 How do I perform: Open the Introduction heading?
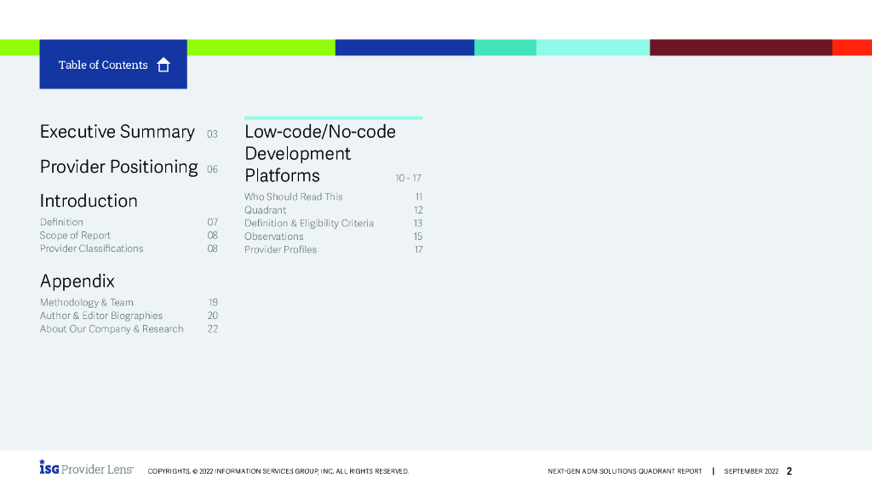click(89, 202)
